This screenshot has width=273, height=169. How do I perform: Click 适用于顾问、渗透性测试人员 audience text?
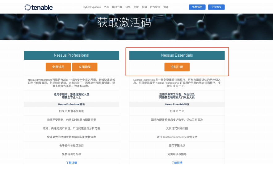coord(71,96)
